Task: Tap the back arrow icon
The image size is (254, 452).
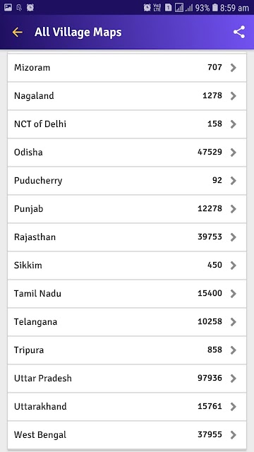Action: click(17, 32)
